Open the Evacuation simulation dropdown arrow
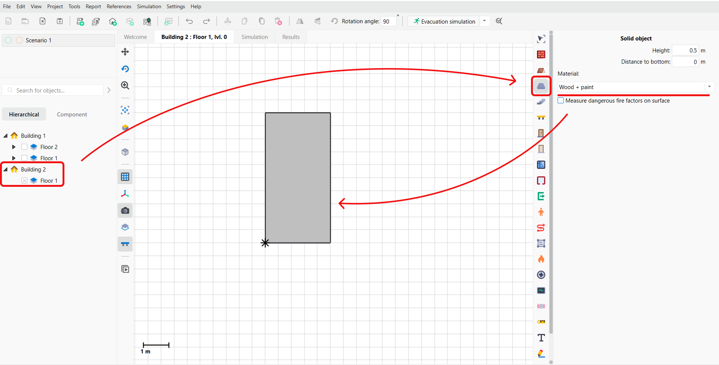Image resolution: width=719 pixels, height=365 pixels. (484, 21)
